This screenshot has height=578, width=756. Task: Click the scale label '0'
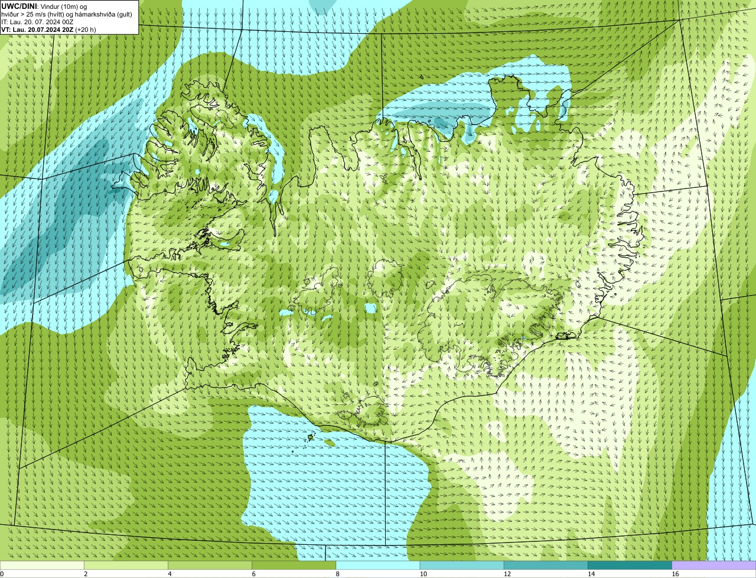[2, 574]
